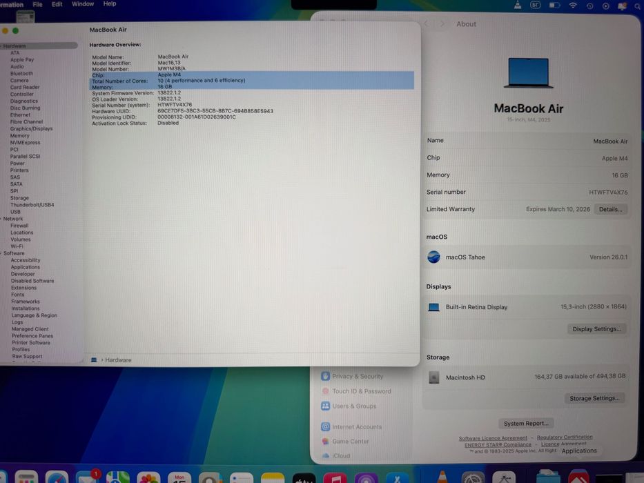Launch the Music app in Dock
This screenshot has width=644, height=483.
(335, 478)
